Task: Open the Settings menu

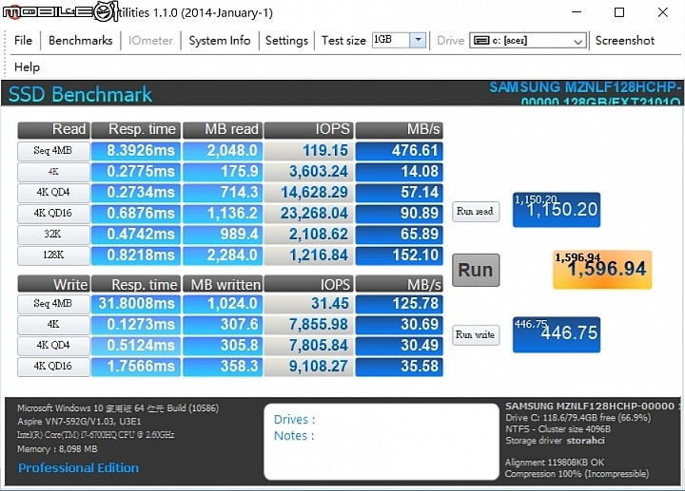Action: click(286, 41)
